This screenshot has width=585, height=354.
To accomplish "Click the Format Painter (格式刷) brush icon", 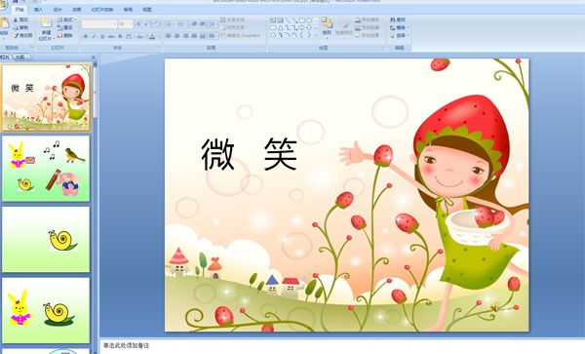I will pyautogui.click(x=16, y=36).
